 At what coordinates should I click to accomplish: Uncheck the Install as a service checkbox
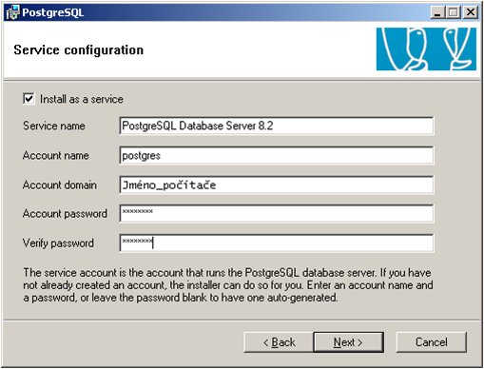pyautogui.click(x=29, y=99)
